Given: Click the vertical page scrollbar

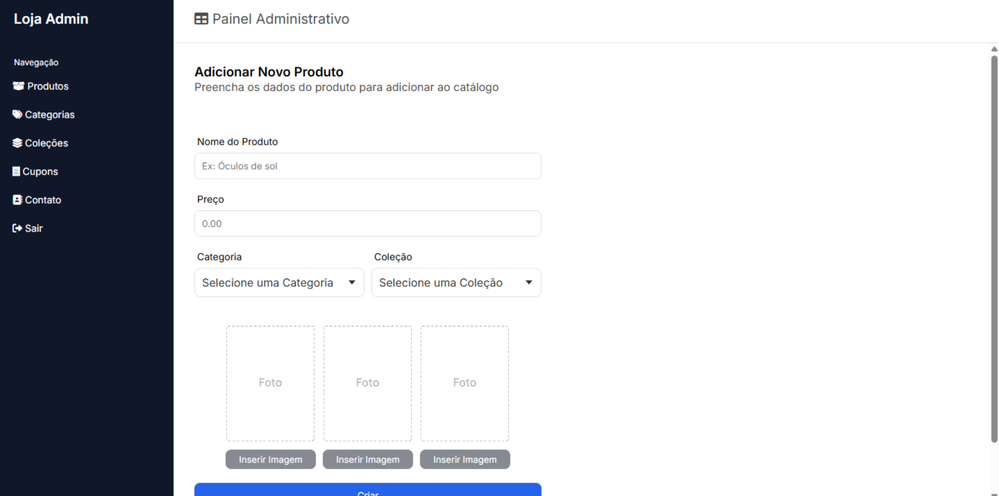Looking at the screenshot, I should click(994, 250).
